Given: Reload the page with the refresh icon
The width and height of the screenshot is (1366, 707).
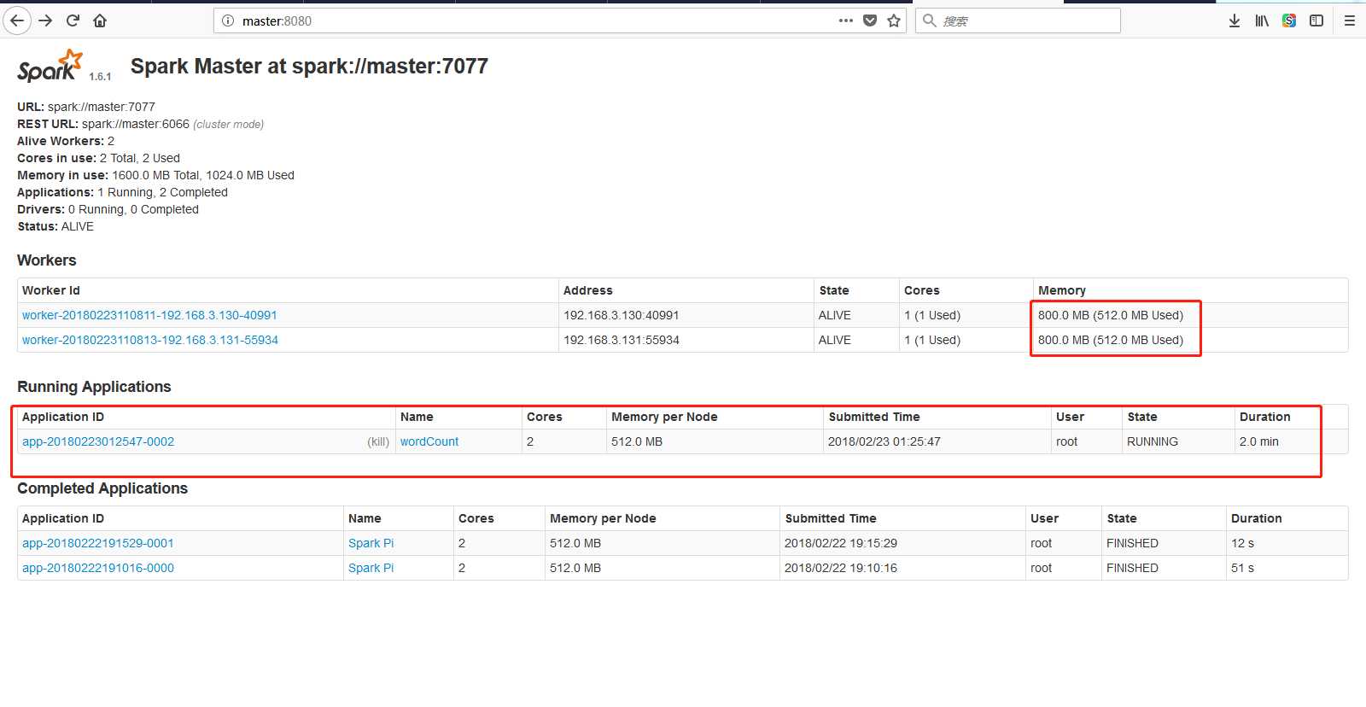Looking at the screenshot, I should click(73, 20).
